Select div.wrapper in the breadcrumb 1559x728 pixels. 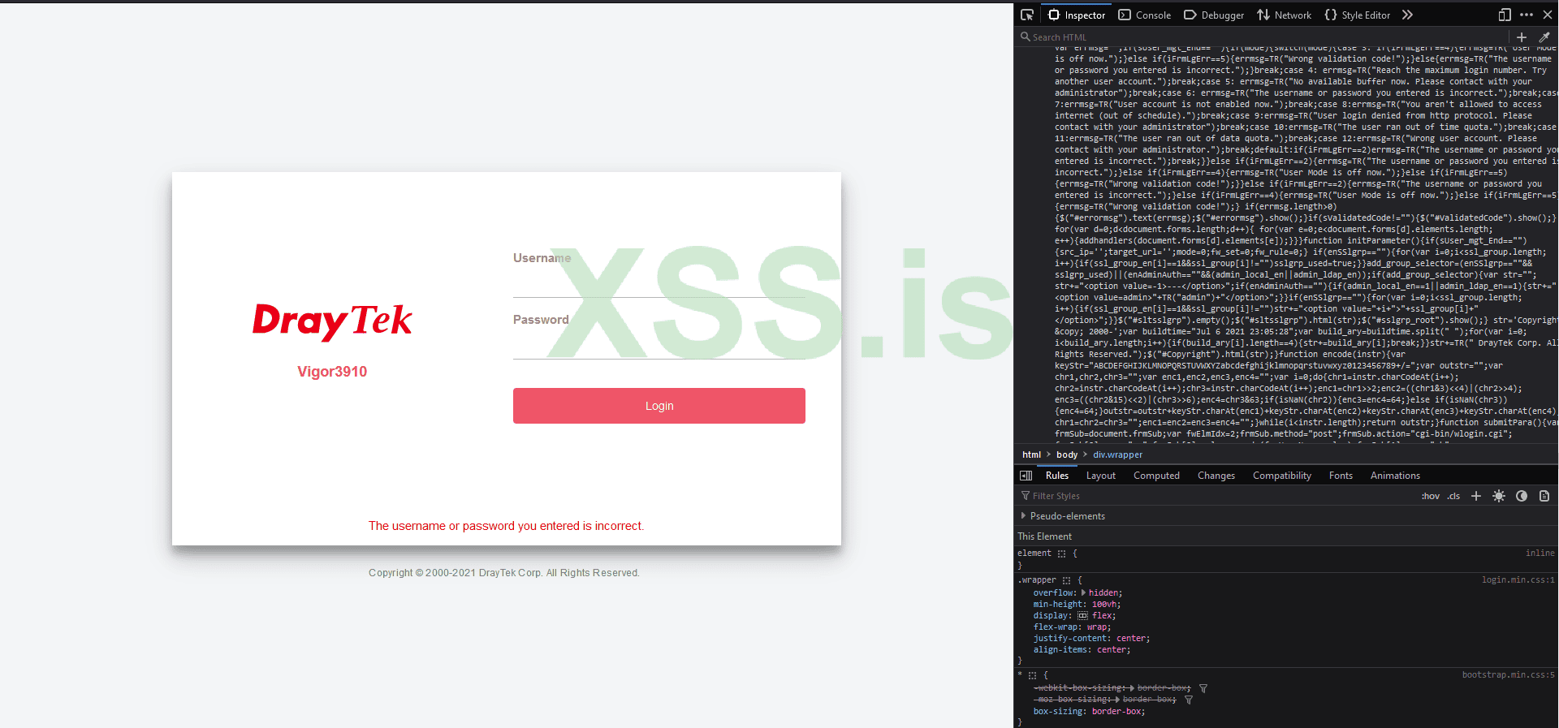click(x=1117, y=454)
